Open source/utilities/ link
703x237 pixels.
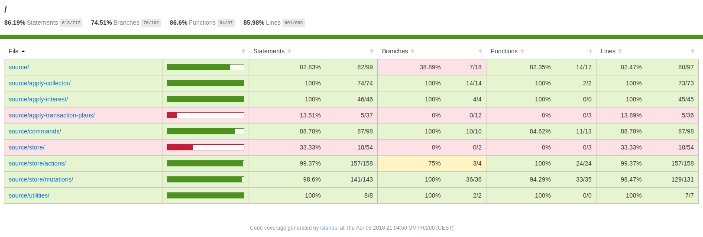pos(29,195)
